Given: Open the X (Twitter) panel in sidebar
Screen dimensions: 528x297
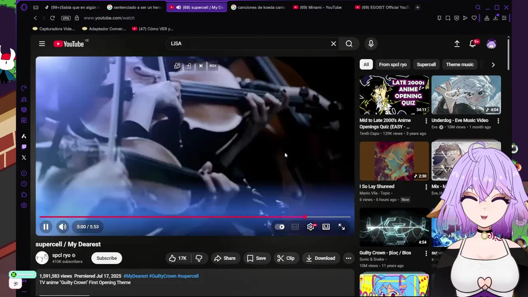Looking at the screenshot, I should (x=24, y=158).
